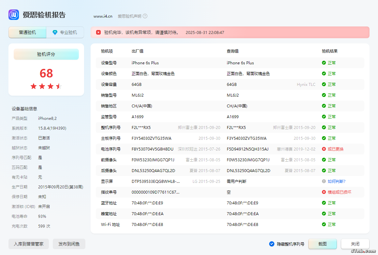Click production date 2015年09月20日(第38周)
Image resolution: width=378 pixels, height=255 pixels.
[x=61, y=187]
